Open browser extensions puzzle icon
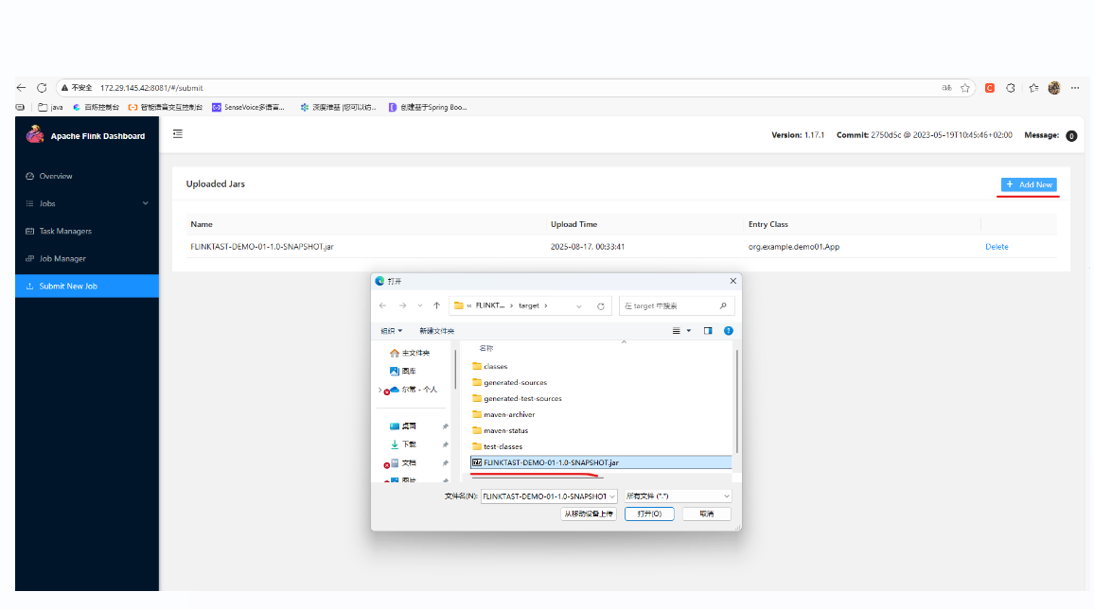This screenshot has width=1094, height=609. [x=1011, y=88]
